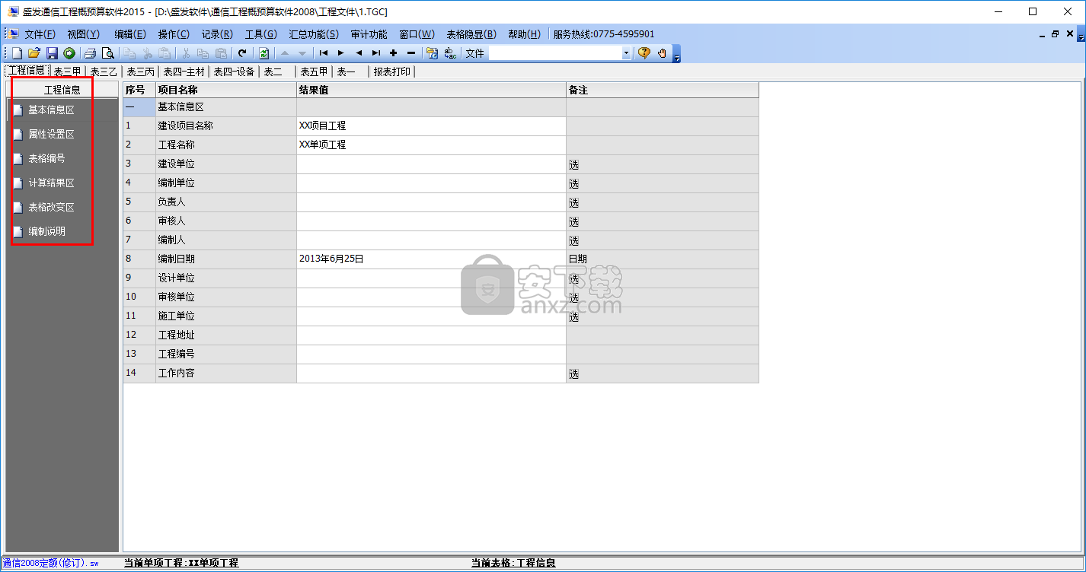This screenshot has height=572, width=1086.
Task: Jump to first record with the |◀ icon
Action: pyautogui.click(x=324, y=53)
